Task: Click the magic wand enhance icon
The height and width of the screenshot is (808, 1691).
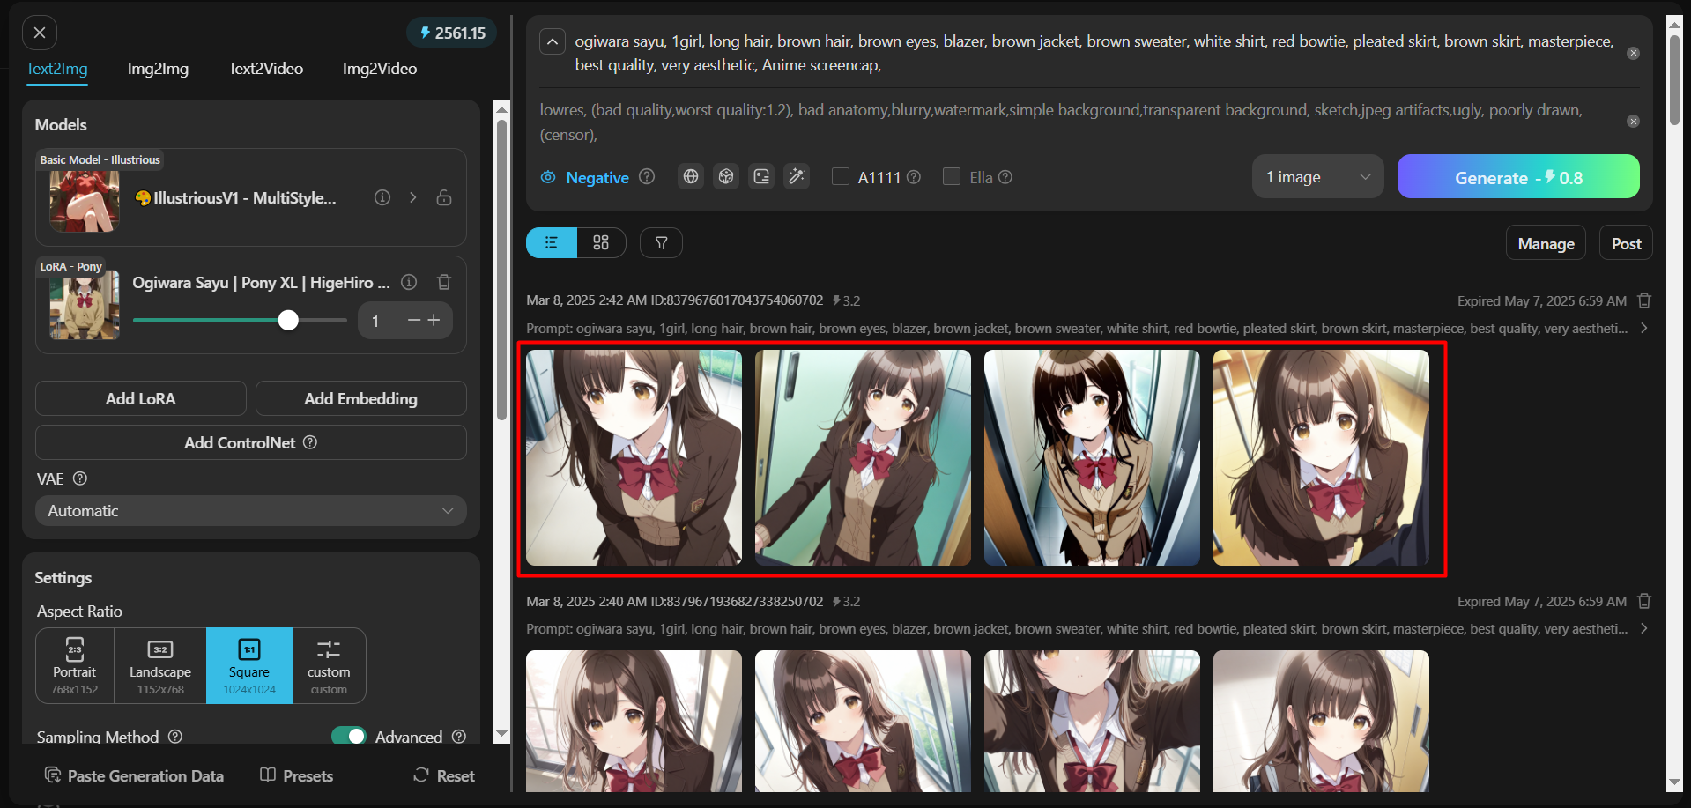Action: pyautogui.click(x=797, y=176)
